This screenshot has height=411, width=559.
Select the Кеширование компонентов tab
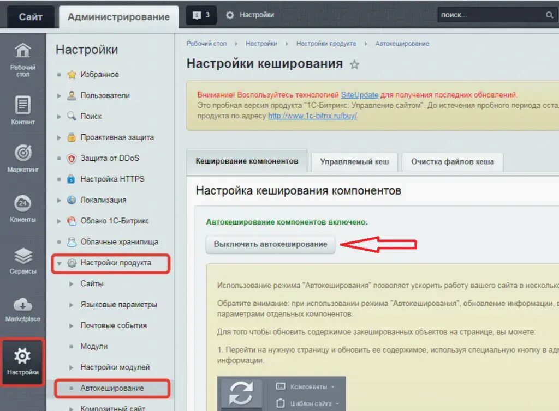[247, 161]
